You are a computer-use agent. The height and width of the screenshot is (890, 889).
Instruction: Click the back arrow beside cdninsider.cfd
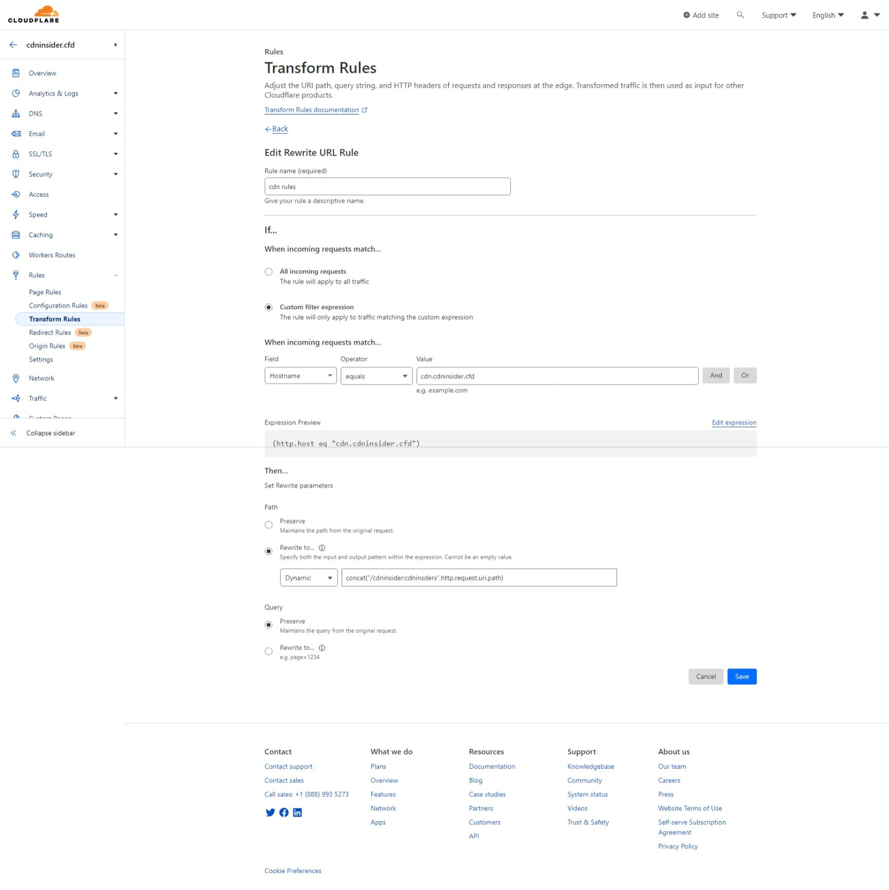(x=13, y=45)
